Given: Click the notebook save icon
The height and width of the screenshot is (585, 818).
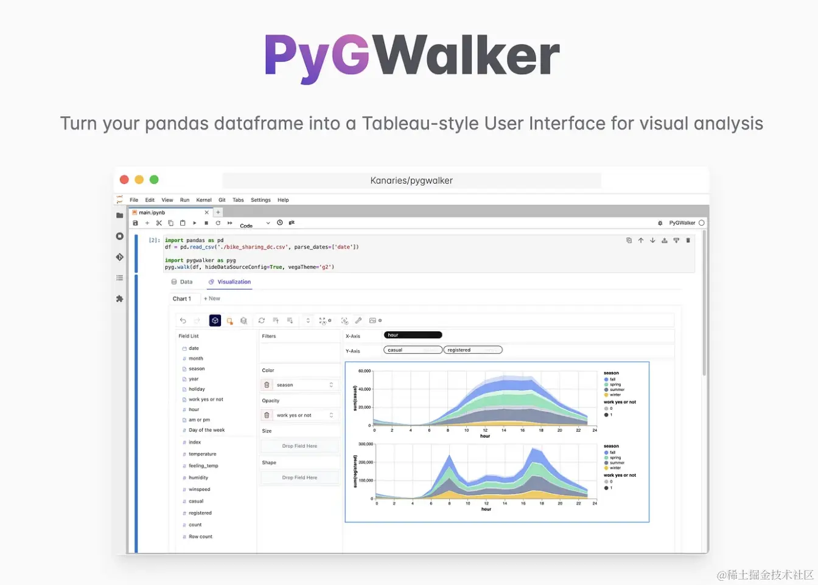Looking at the screenshot, I should (135, 223).
